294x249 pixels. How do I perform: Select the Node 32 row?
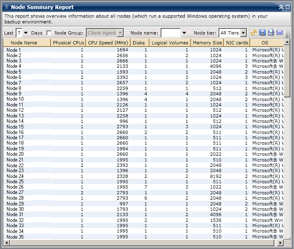(143, 220)
